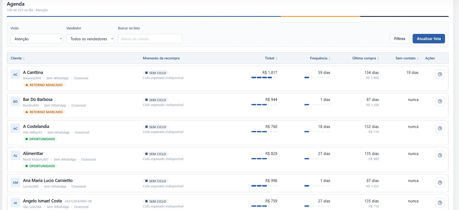The image size is (459, 210).
Task: Open the clock action for A Costelandia
Action: 440,128
